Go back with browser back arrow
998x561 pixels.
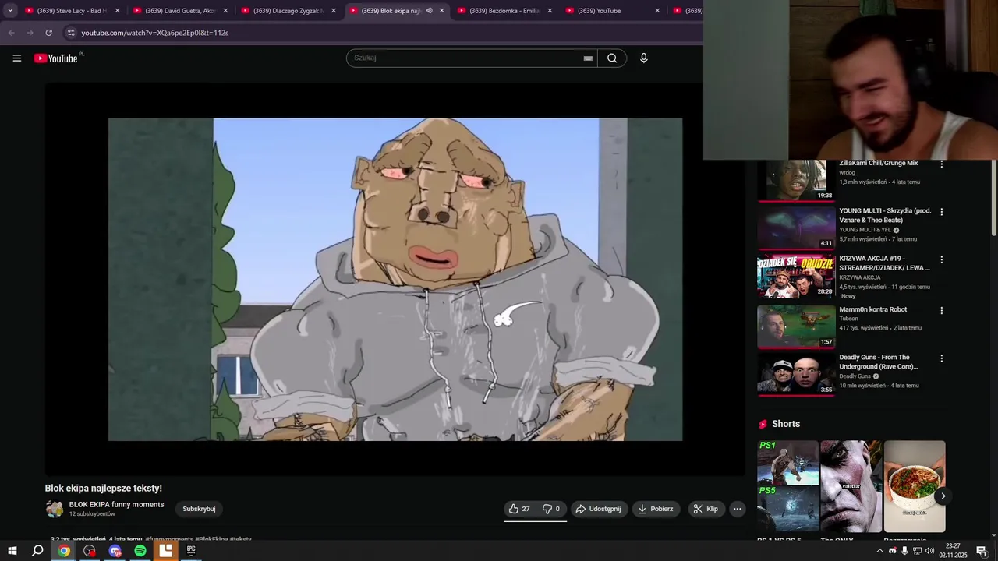pos(11,33)
